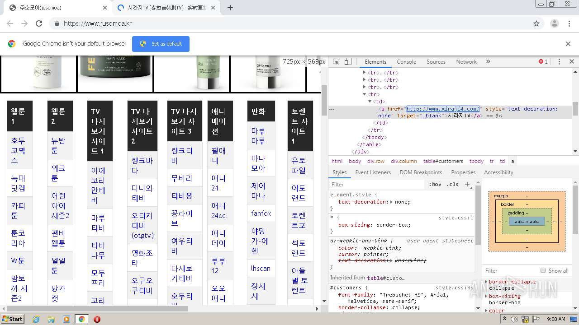579x325 pixels.
Task: Bookmark this page with the star icon
Action: click(x=536, y=23)
